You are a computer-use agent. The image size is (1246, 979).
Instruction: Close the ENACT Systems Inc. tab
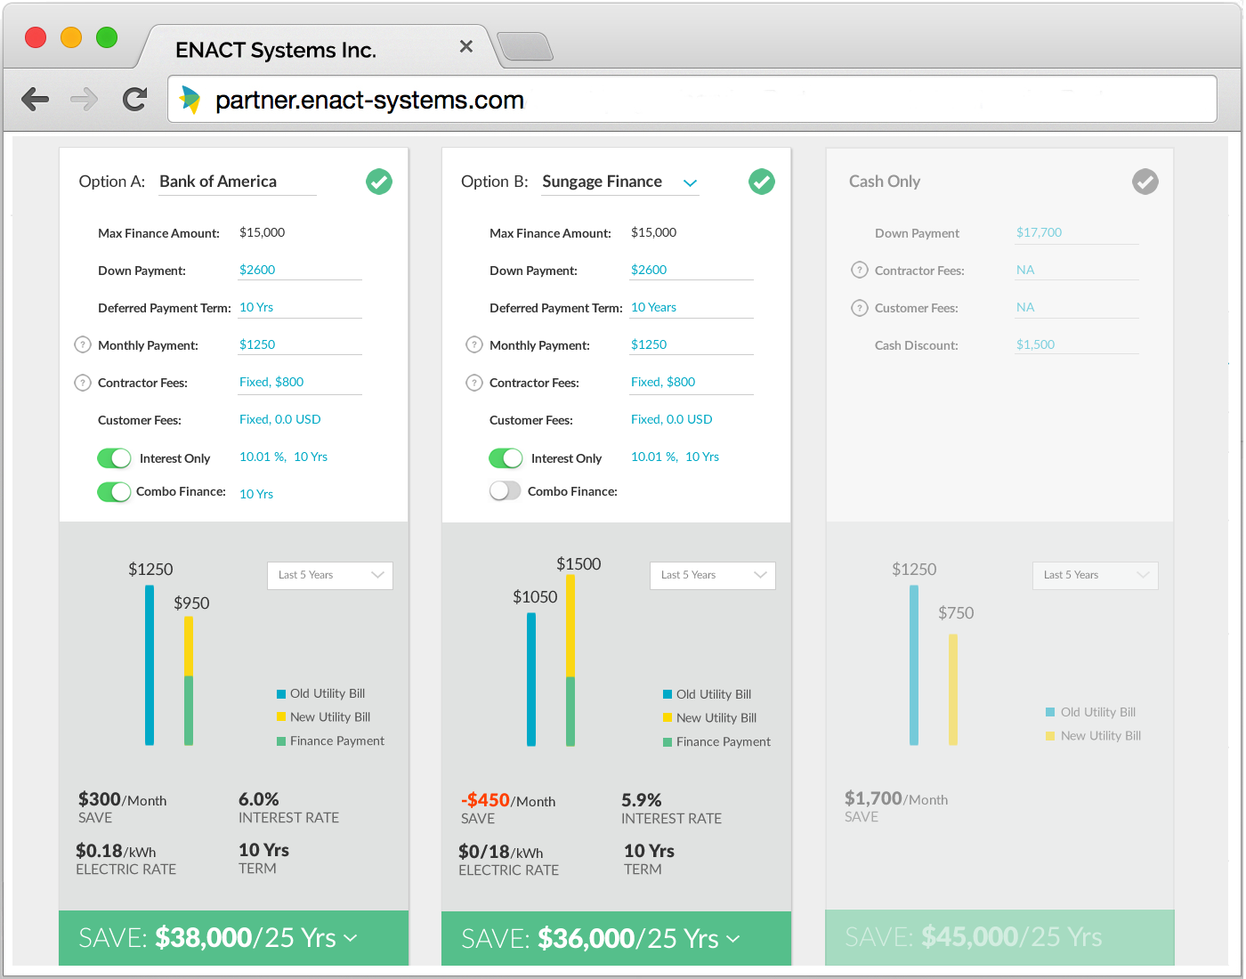466,46
